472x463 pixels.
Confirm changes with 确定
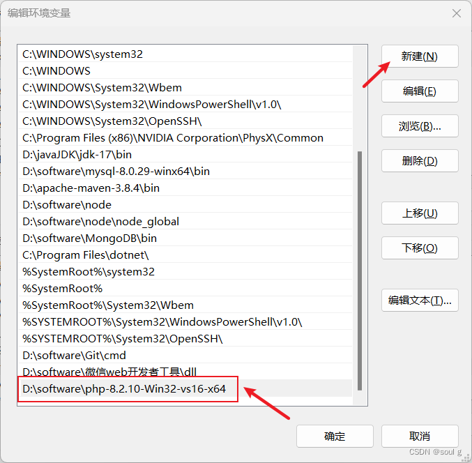(x=335, y=437)
